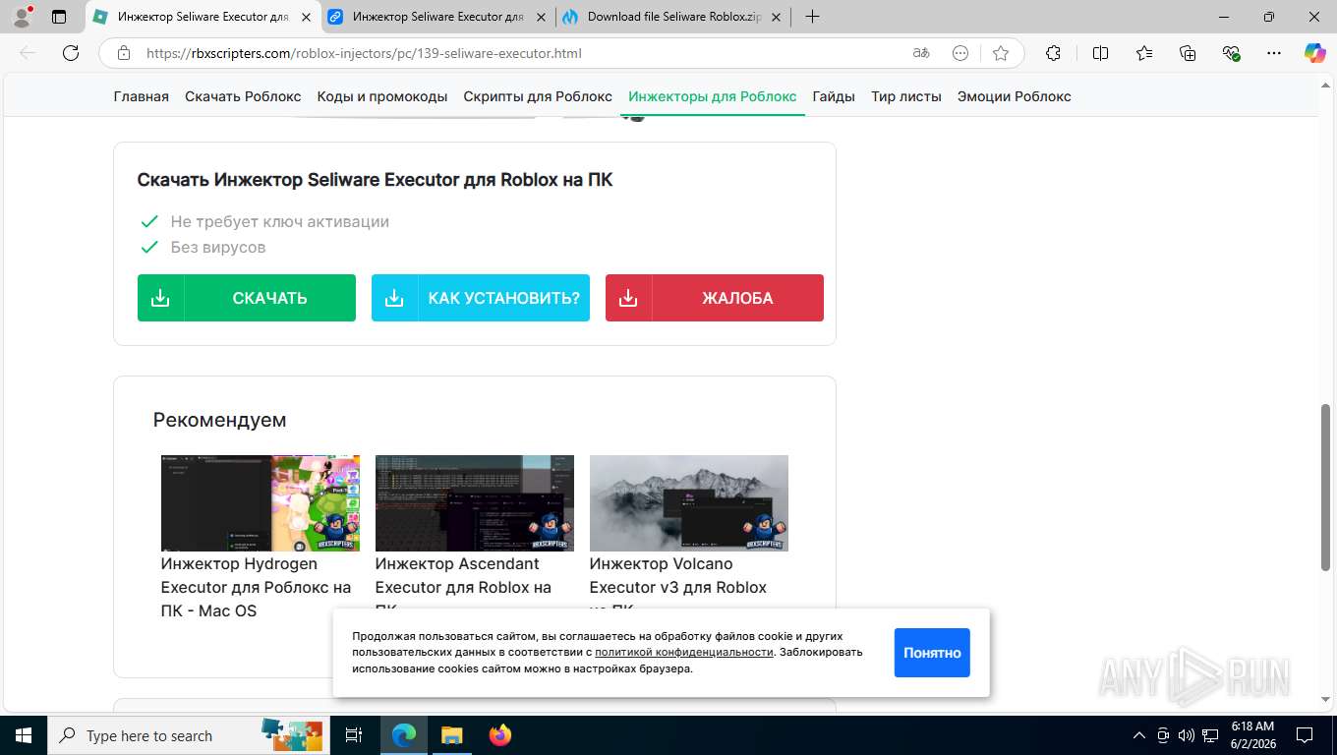Image resolution: width=1337 pixels, height=755 pixels.
Task: Click Скачать Инжектор Seliware Executor heading
Action: (x=375, y=180)
